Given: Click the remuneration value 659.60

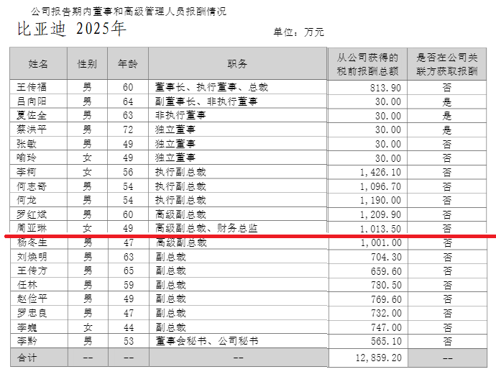Looking at the screenshot, I should (x=386, y=271).
